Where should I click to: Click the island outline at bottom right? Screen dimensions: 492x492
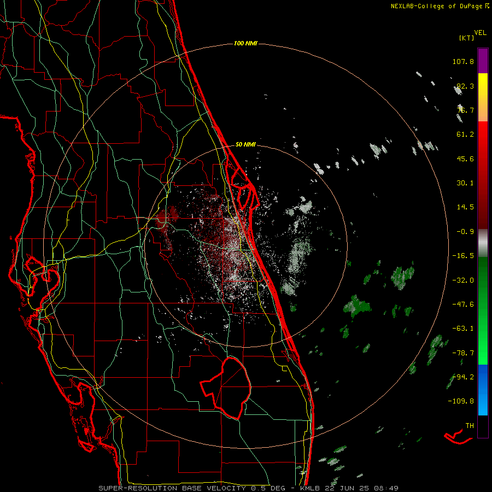459,437
